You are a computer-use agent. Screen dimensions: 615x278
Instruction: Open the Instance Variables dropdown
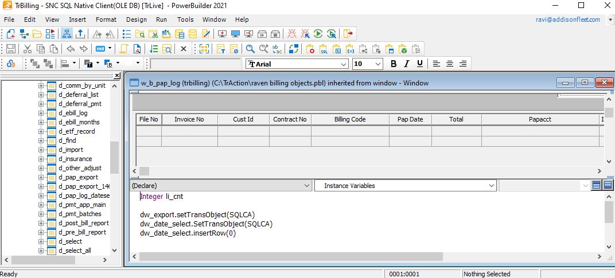click(491, 186)
